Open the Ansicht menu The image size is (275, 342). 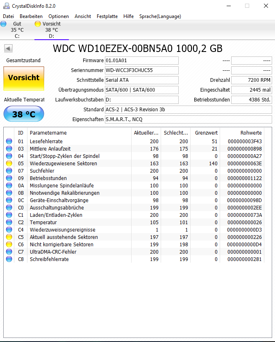click(x=83, y=16)
